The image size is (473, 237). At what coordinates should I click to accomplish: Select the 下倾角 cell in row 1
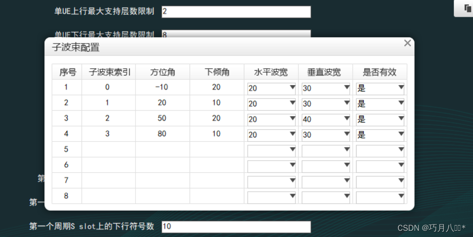pyautogui.click(x=217, y=87)
